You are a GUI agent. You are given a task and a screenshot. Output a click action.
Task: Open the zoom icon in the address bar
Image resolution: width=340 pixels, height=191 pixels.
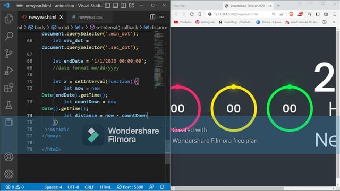coord(274,14)
